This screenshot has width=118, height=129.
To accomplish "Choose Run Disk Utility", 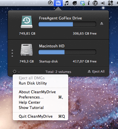I will pyautogui.click(x=33, y=83).
